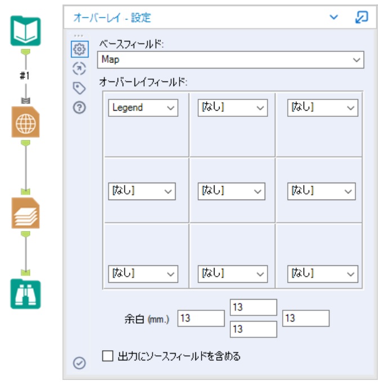Select the Browse binoculars tool
Viewport: 384px width, 385px height.
click(x=25, y=294)
